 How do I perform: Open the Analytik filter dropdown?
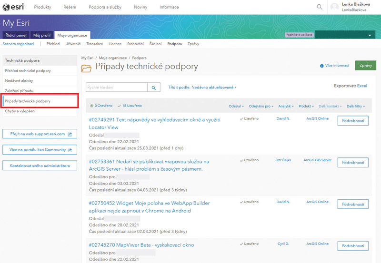pos(286,106)
